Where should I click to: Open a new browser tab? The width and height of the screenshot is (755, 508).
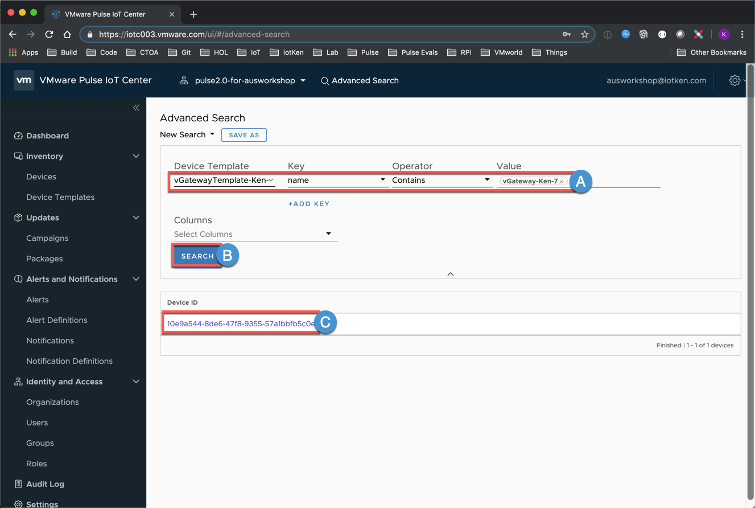[x=193, y=14]
